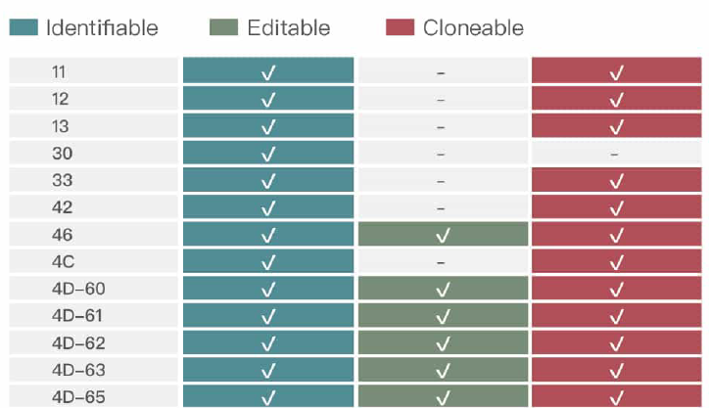The height and width of the screenshot is (408, 709).
Task: Select the Identifiable legend label
Action: (x=102, y=28)
